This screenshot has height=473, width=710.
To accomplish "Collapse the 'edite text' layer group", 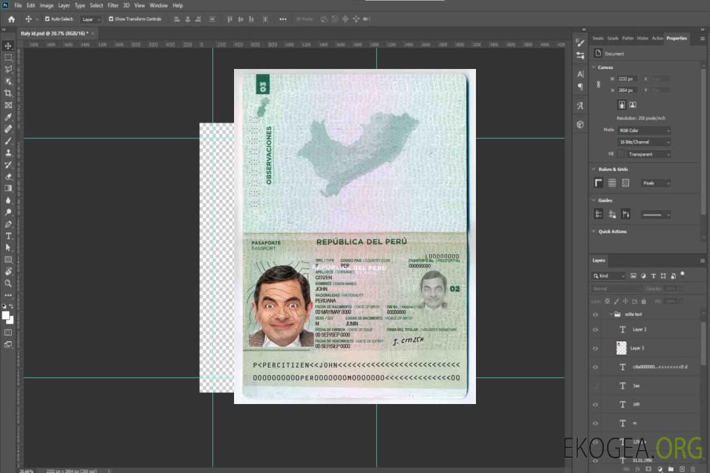I will click(x=610, y=314).
